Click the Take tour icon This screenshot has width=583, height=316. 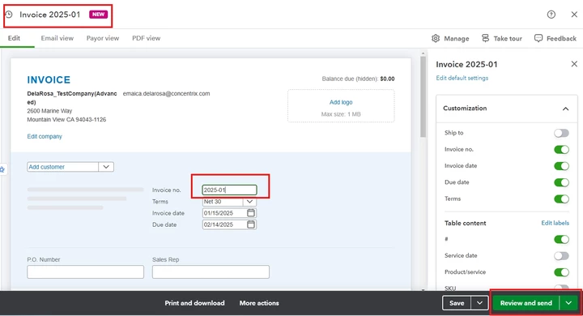point(485,38)
